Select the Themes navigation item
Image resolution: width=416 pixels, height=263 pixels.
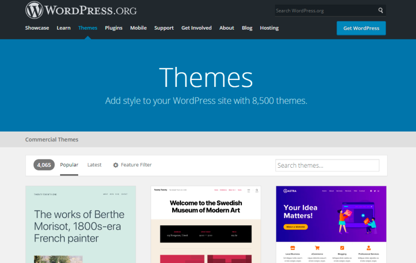87,28
